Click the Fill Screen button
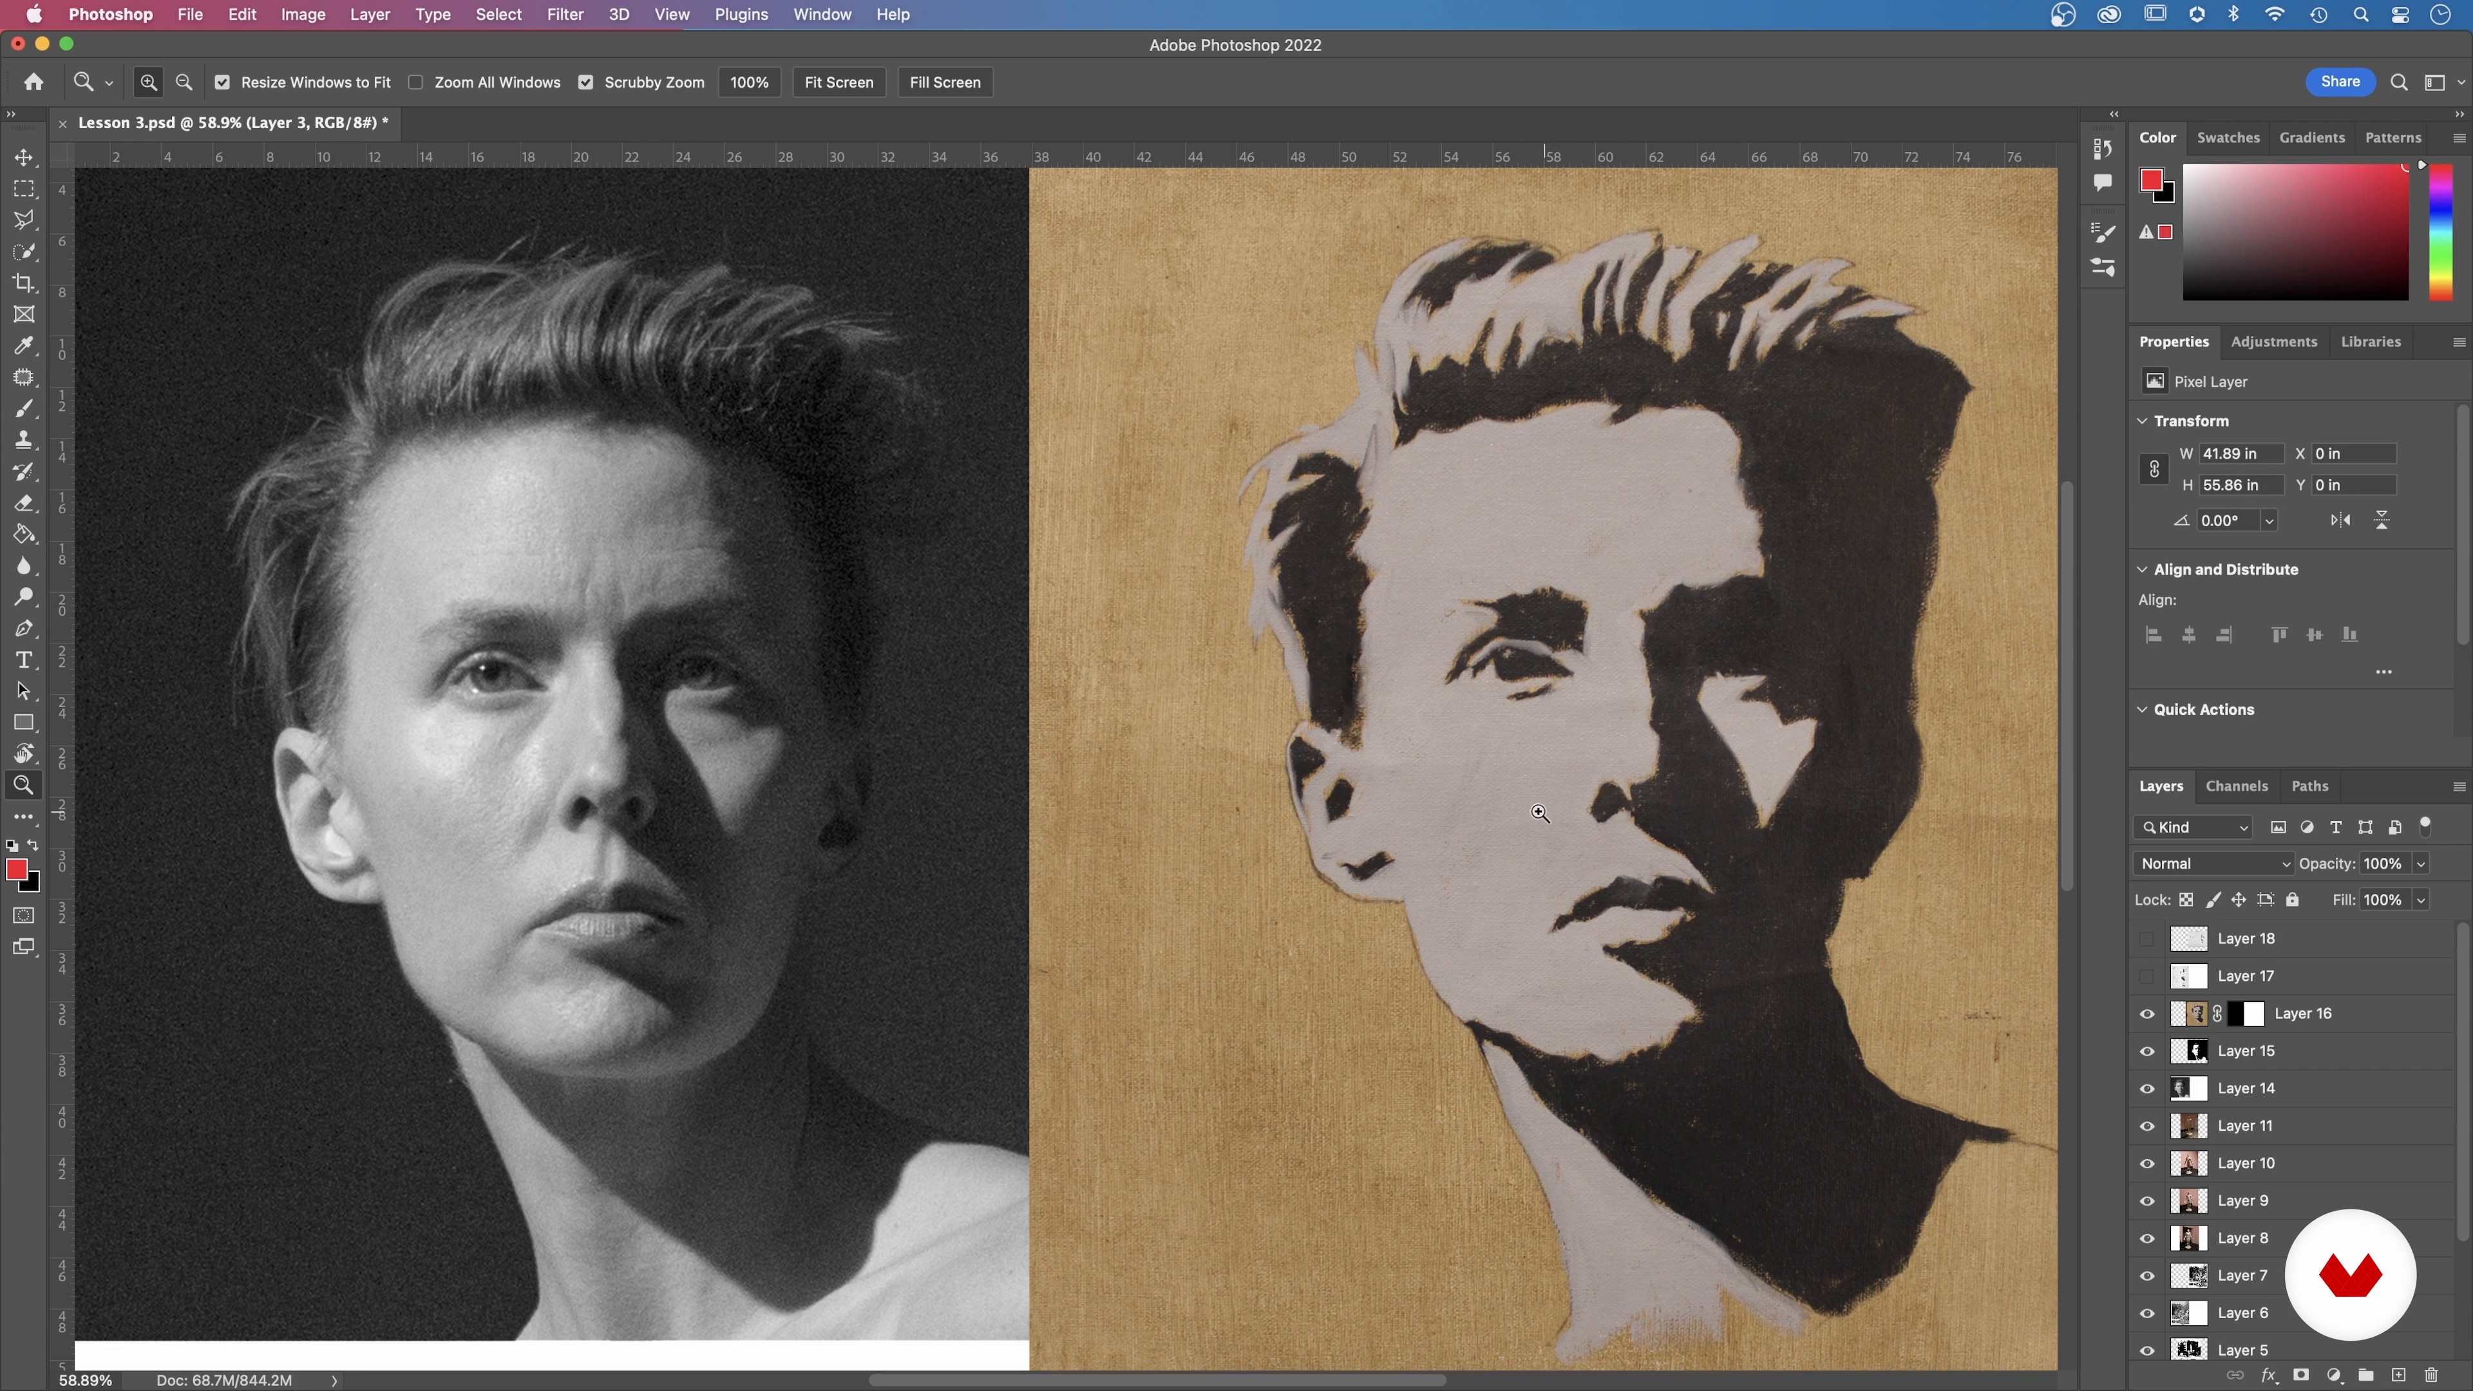Image resolution: width=2473 pixels, height=1391 pixels. point(945,82)
